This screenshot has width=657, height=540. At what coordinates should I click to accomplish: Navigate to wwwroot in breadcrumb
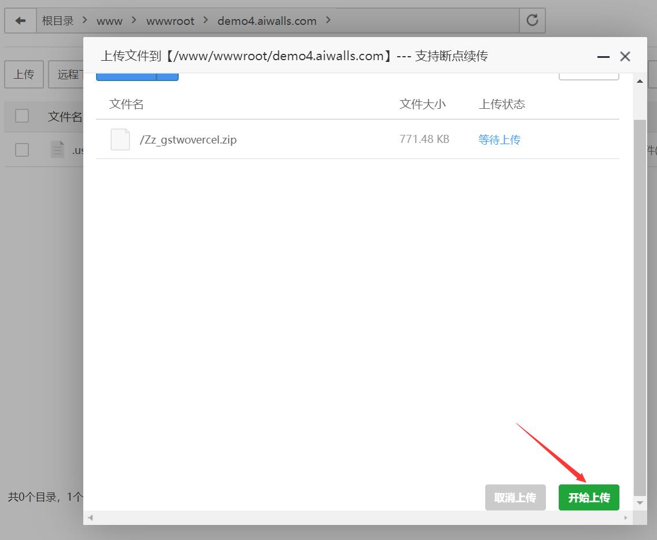(170, 21)
